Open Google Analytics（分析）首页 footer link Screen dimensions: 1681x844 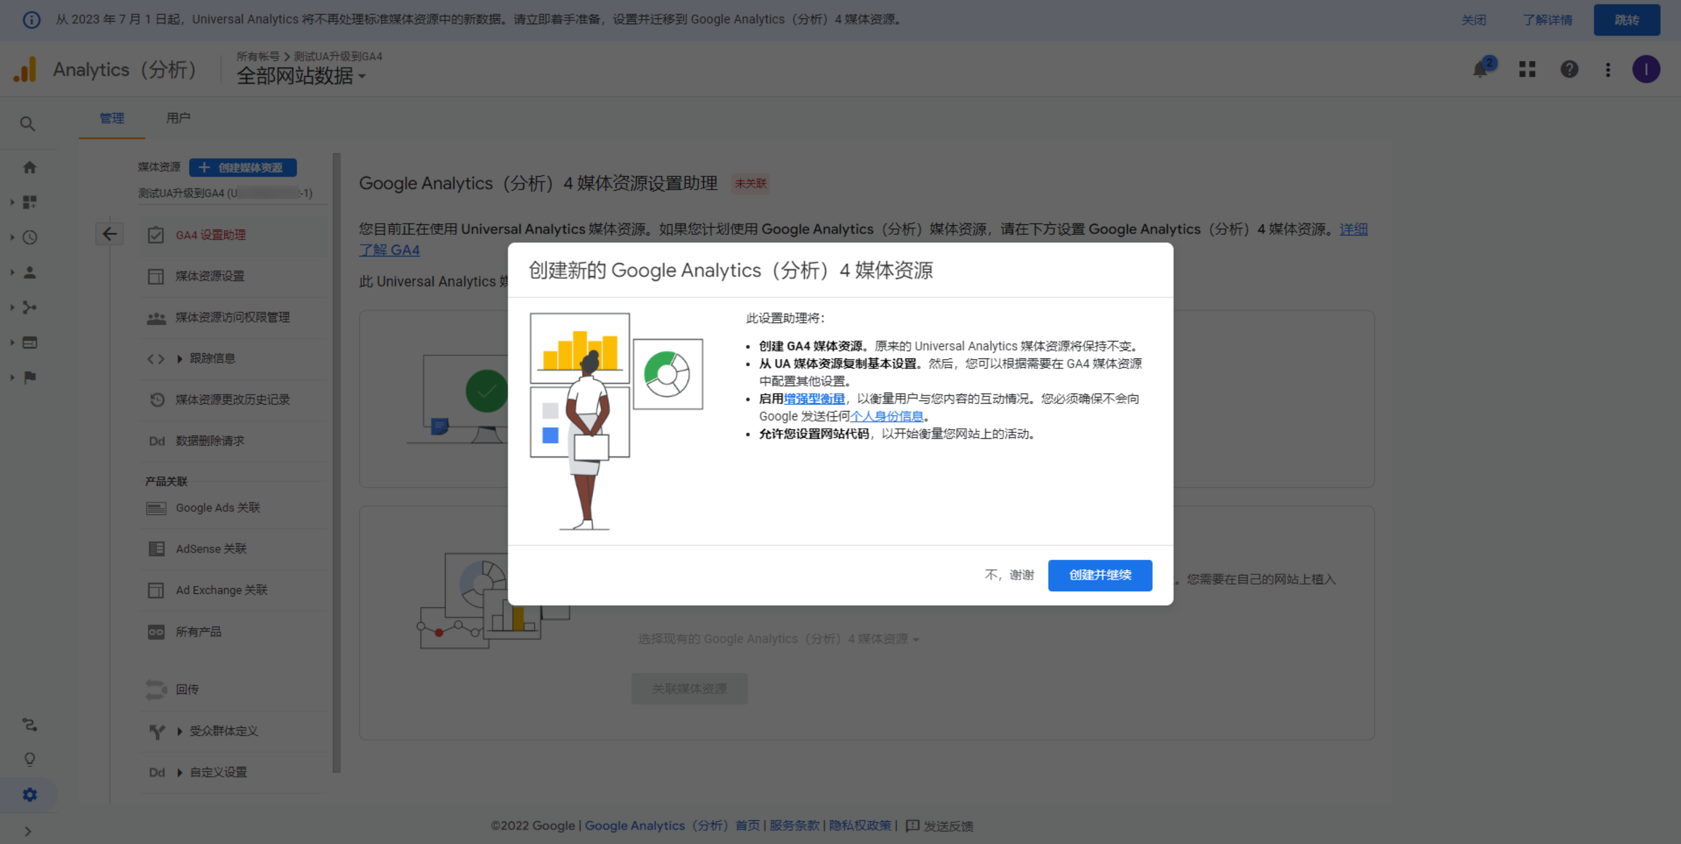(672, 826)
